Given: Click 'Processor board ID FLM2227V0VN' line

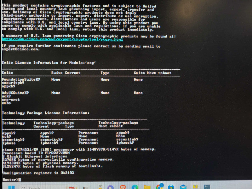Looking at the screenshot, I should click(x=36, y=153).
